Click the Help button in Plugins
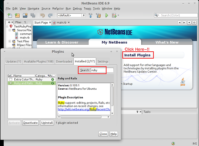The width and height of the screenshot is (199, 146). click(114, 134)
